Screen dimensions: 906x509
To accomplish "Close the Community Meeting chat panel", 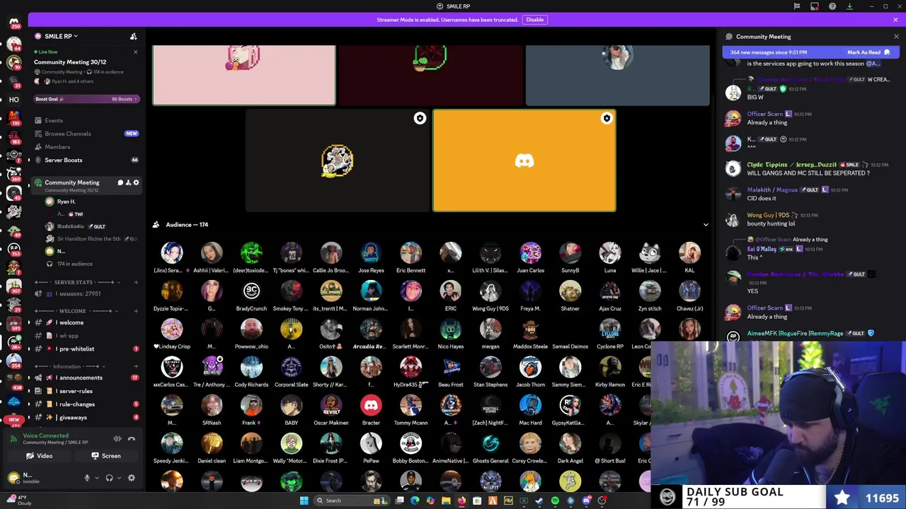I will pos(896,37).
